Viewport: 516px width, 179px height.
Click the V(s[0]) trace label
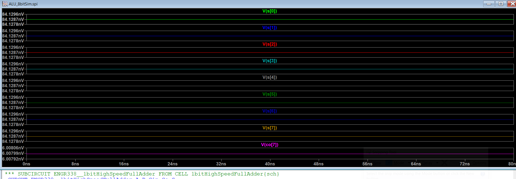pyautogui.click(x=270, y=11)
